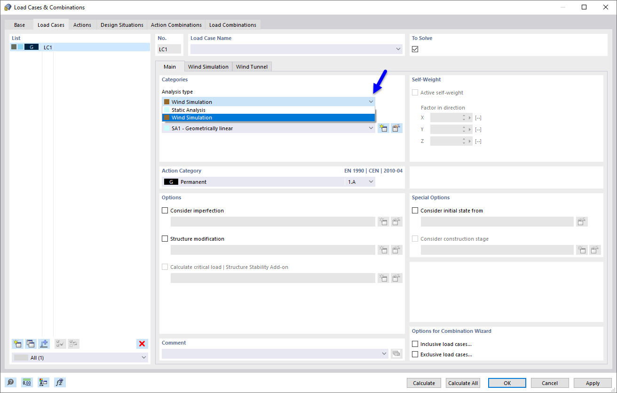The image size is (617, 393).
Task: Open the Load Case Name dropdown
Action: pos(398,49)
